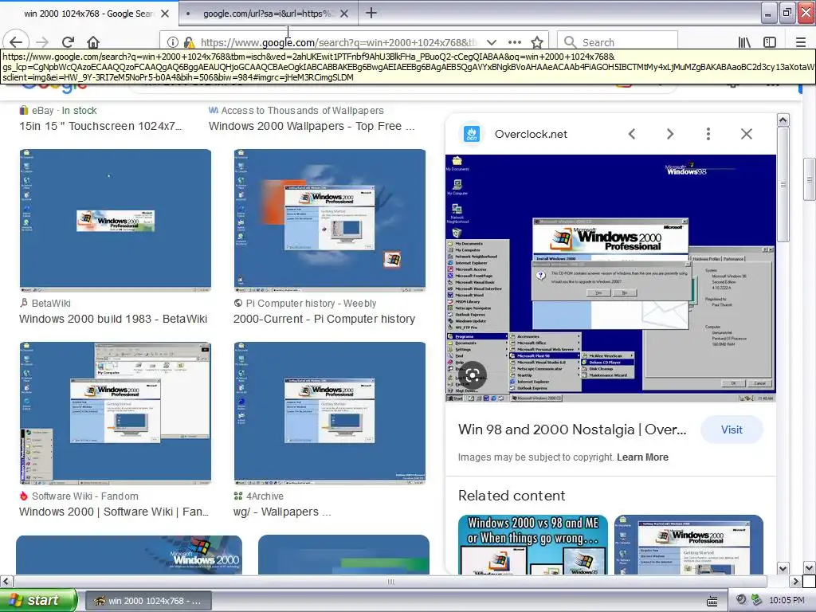Click horizontal scrollbar left arrow

click(6, 581)
